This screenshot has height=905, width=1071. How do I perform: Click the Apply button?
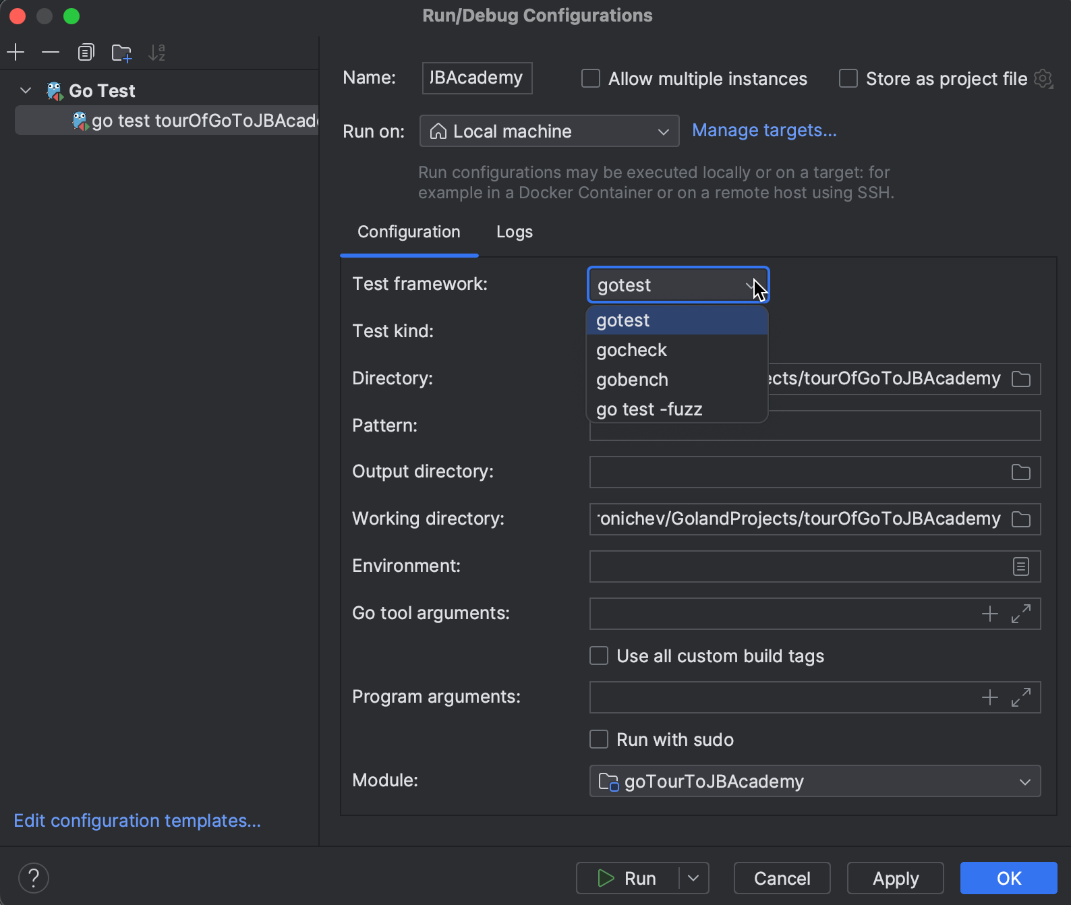pyautogui.click(x=895, y=878)
